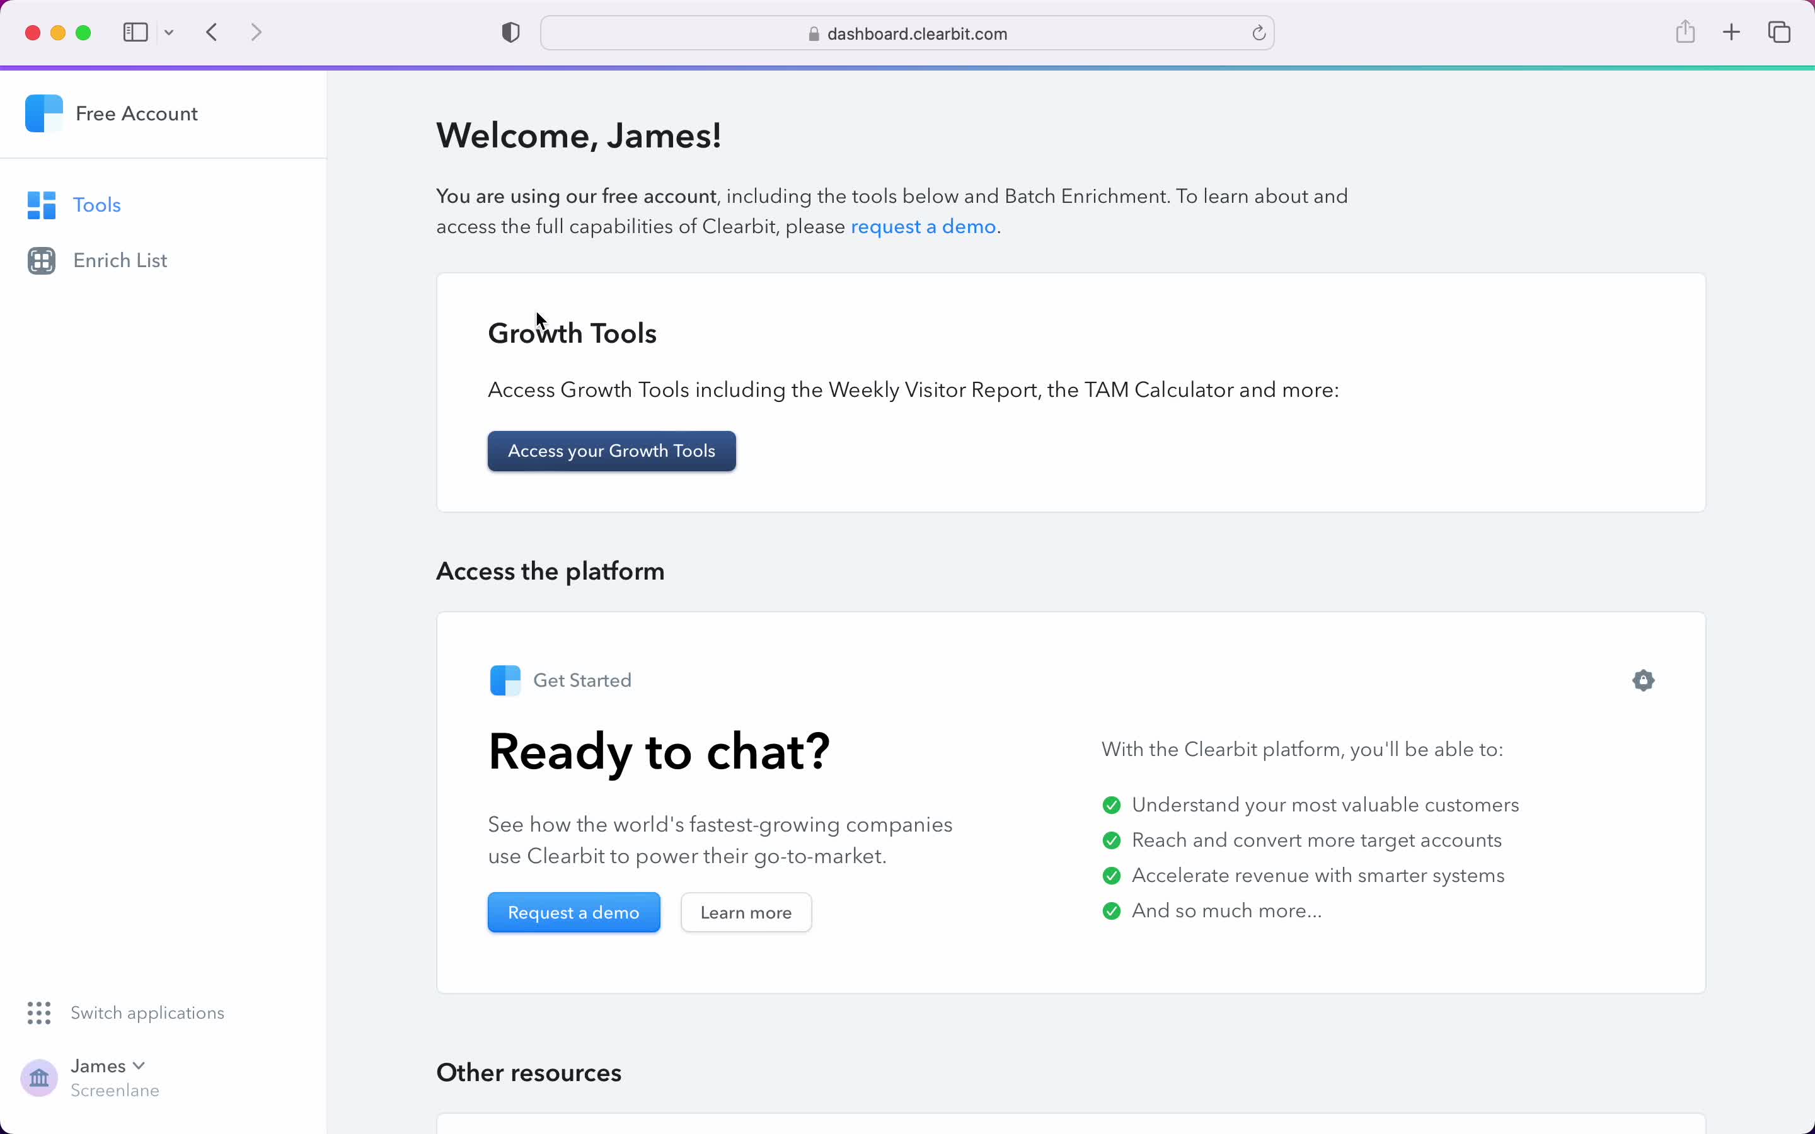
Task: Select the Enrich List icon in sidebar
Action: [x=39, y=260]
